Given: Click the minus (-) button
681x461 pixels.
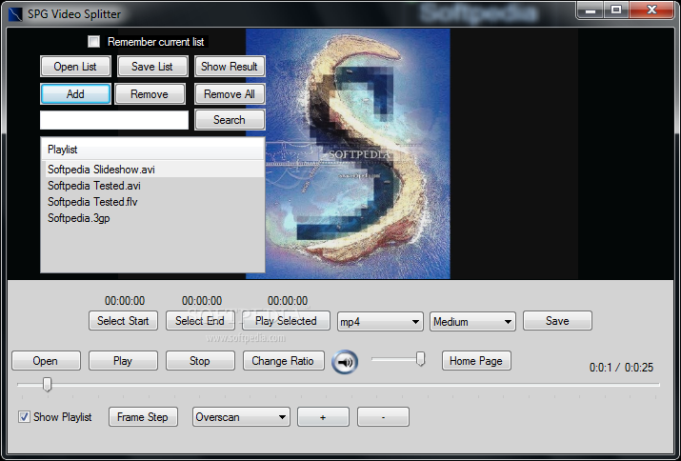Looking at the screenshot, I should pyautogui.click(x=383, y=417).
